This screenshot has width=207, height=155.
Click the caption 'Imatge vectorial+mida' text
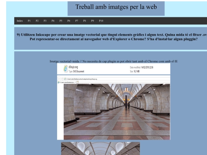pyautogui.click(x=64, y=61)
